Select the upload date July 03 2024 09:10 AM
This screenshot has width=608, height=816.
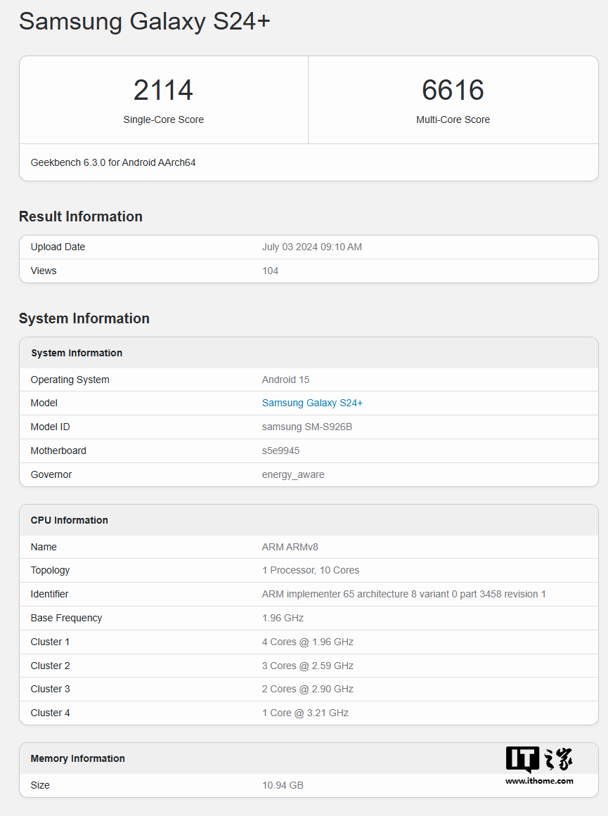pyautogui.click(x=312, y=247)
